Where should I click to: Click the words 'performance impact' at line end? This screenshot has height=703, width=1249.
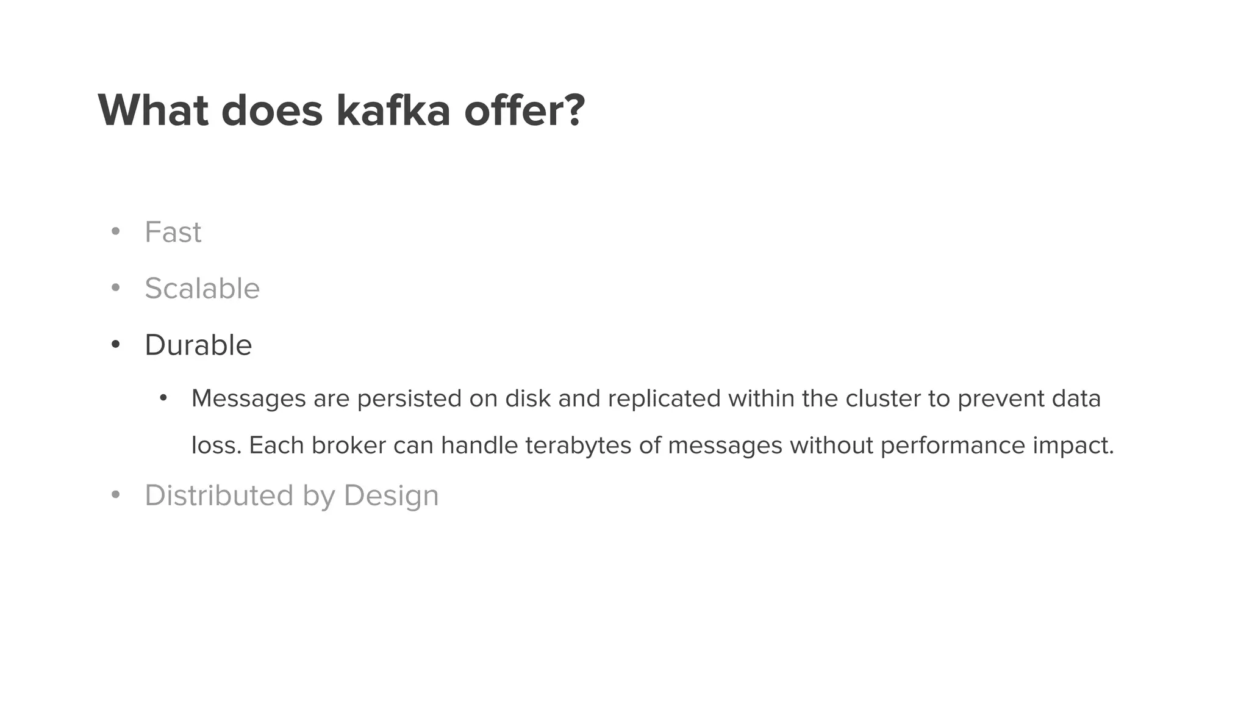(997, 445)
